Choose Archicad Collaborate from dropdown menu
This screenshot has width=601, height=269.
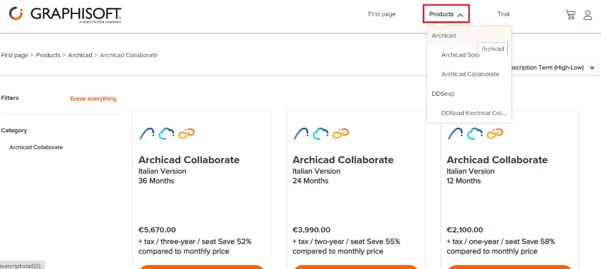tap(470, 74)
